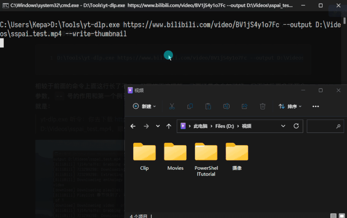Screen dimensions: 347x218
Task: Select the Movies folder
Action: click(x=175, y=157)
